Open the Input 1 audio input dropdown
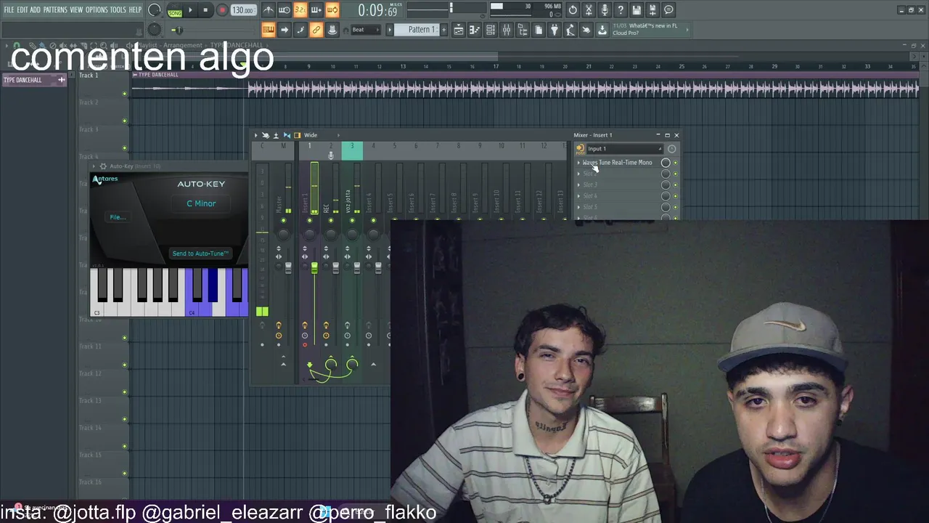Viewport: 929px width, 523px height. click(623, 149)
